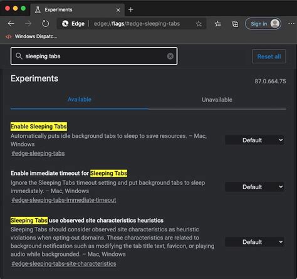Add this page to favorites star
The width and height of the screenshot is (297, 279).
(x=199, y=24)
